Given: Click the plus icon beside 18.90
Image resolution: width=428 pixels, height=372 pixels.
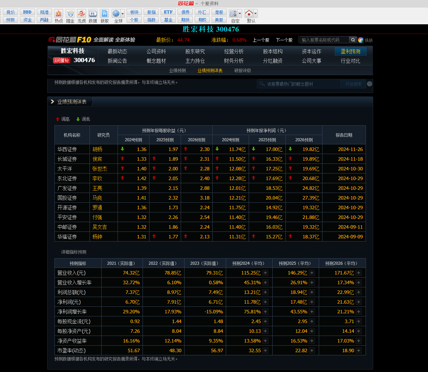Looking at the screenshot, I should pos(359,350).
